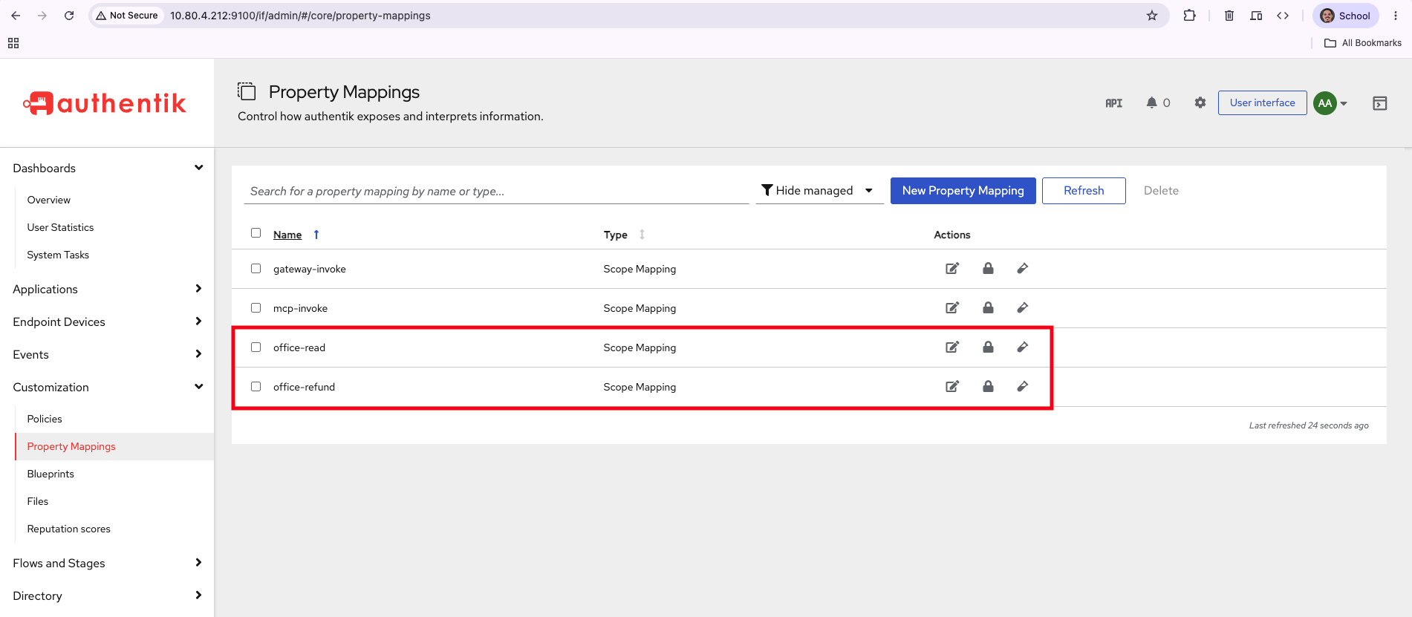Test the gateway-invoke mapping
The height and width of the screenshot is (617, 1412).
[x=1023, y=268]
